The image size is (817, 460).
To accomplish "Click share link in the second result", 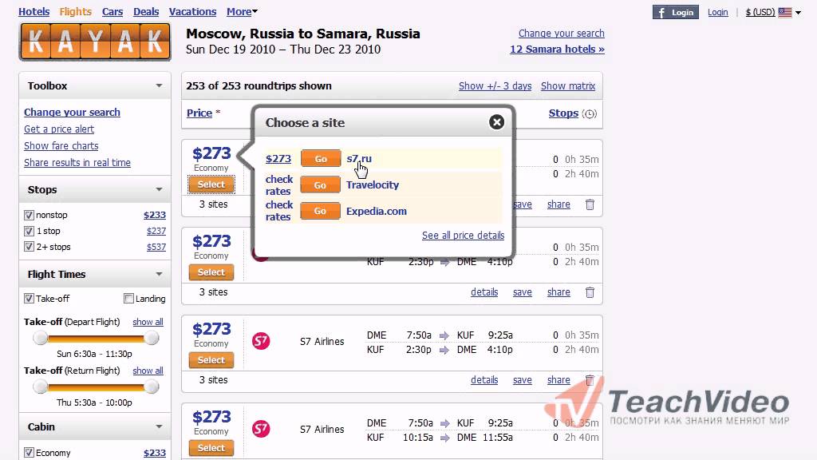I will point(558,292).
